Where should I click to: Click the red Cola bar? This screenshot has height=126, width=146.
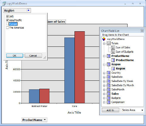click(80, 67)
